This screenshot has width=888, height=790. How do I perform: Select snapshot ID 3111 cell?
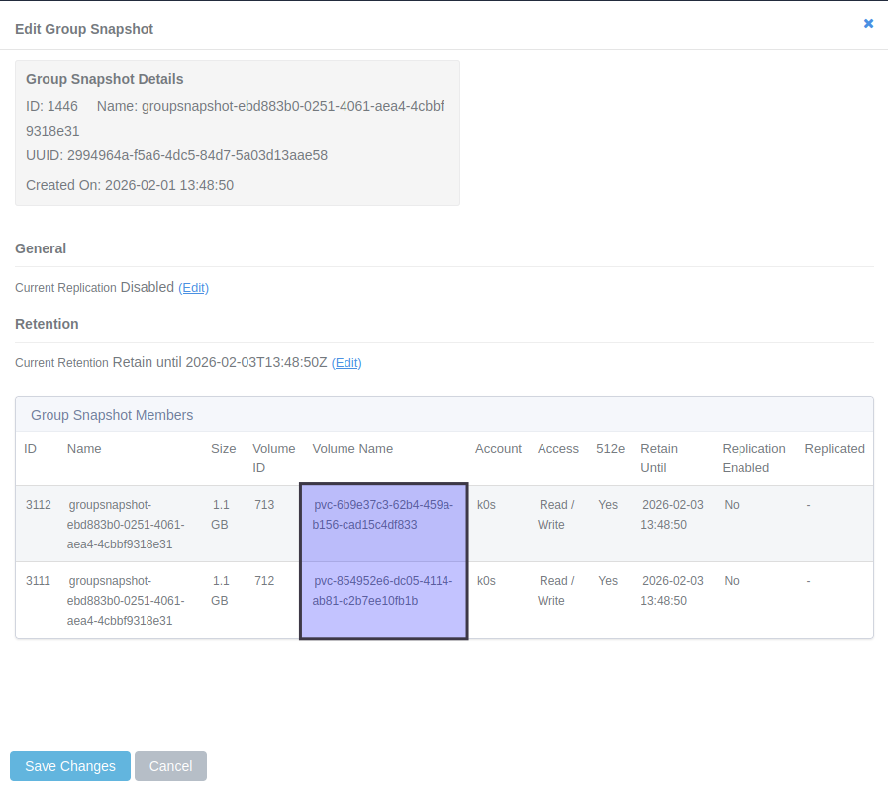[38, 581]
